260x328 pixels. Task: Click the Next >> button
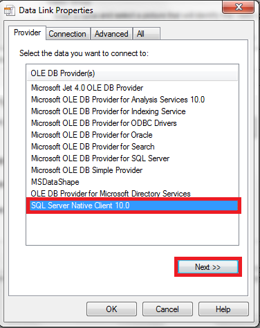coord(208,267)
